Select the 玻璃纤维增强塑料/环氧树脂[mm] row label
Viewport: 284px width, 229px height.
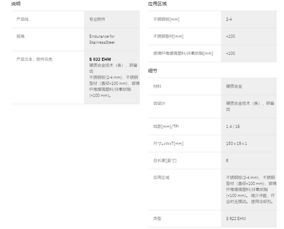click(183, 53)
